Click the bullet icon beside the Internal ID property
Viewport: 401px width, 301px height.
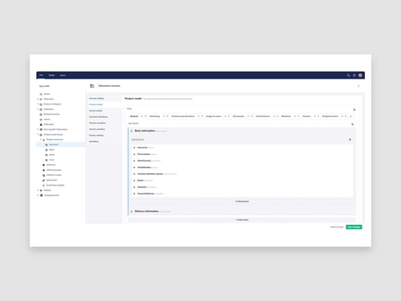(134, 148)
